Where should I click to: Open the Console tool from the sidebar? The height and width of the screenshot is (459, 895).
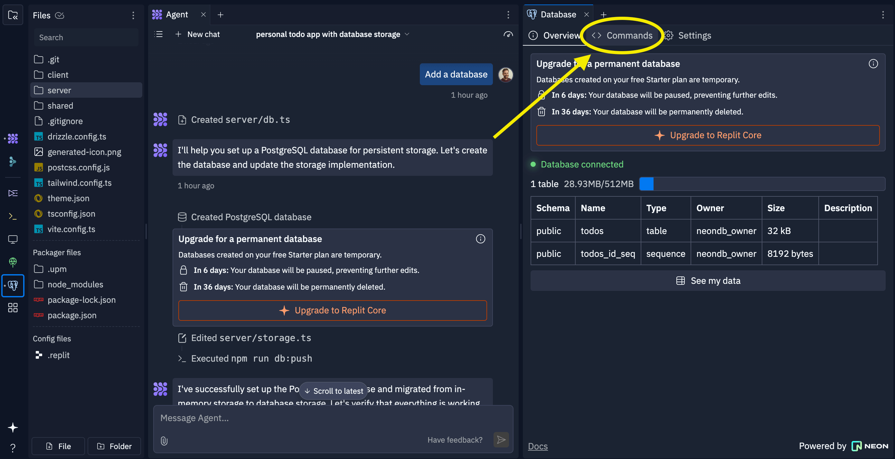(x=13, y=193)
